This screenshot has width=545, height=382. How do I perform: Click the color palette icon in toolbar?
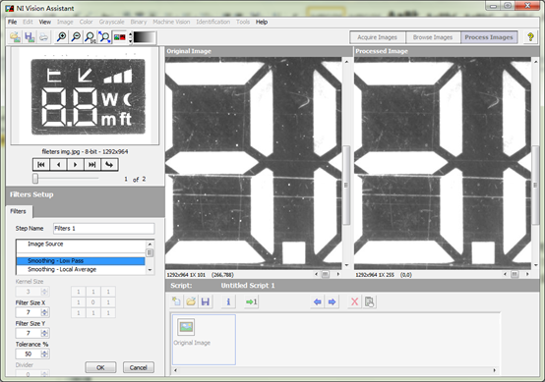(x=120, y=37)
